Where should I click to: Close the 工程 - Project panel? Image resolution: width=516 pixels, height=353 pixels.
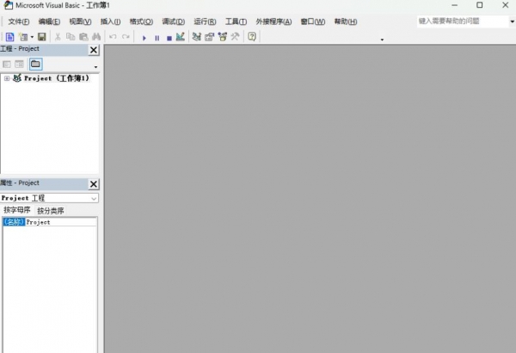pos(94,50)
